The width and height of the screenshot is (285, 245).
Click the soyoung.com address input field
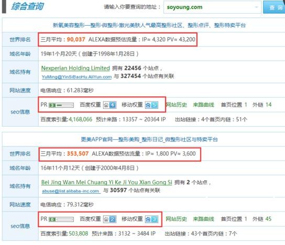212,7
